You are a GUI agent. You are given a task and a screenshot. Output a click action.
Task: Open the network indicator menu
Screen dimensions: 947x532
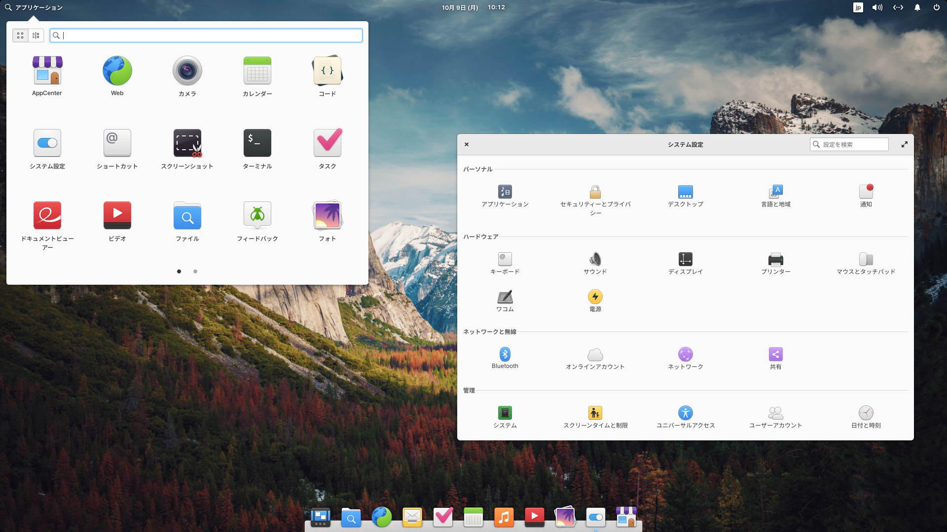coord(898,7)
